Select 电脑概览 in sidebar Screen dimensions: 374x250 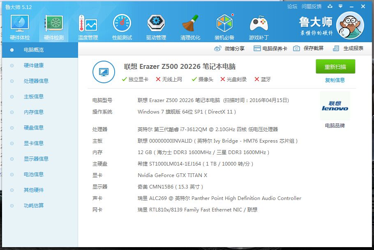coord(40,50)
